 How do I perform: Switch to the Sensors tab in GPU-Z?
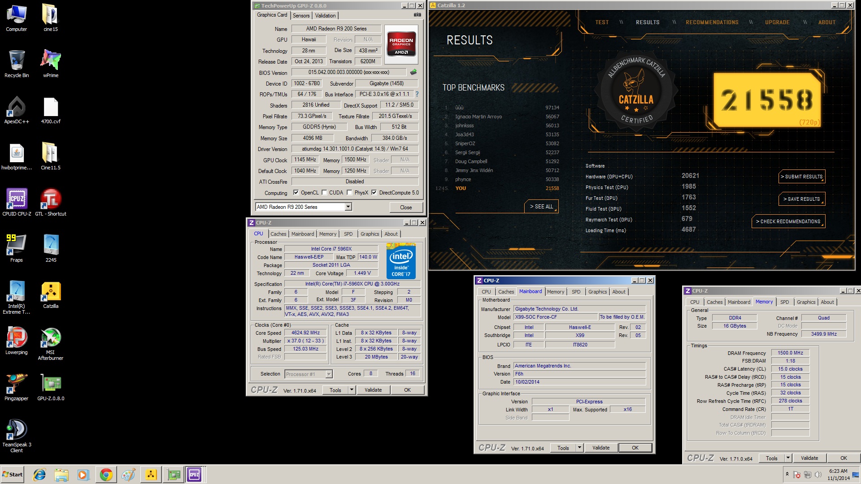click(x=301, y=16)
